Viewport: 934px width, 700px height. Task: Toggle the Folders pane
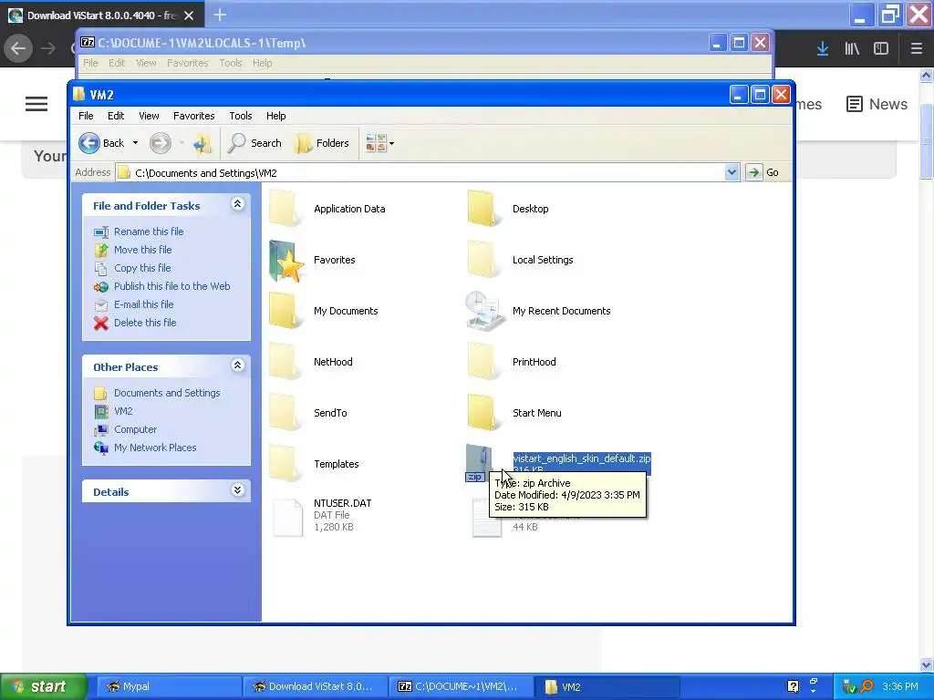pos(322,143)
